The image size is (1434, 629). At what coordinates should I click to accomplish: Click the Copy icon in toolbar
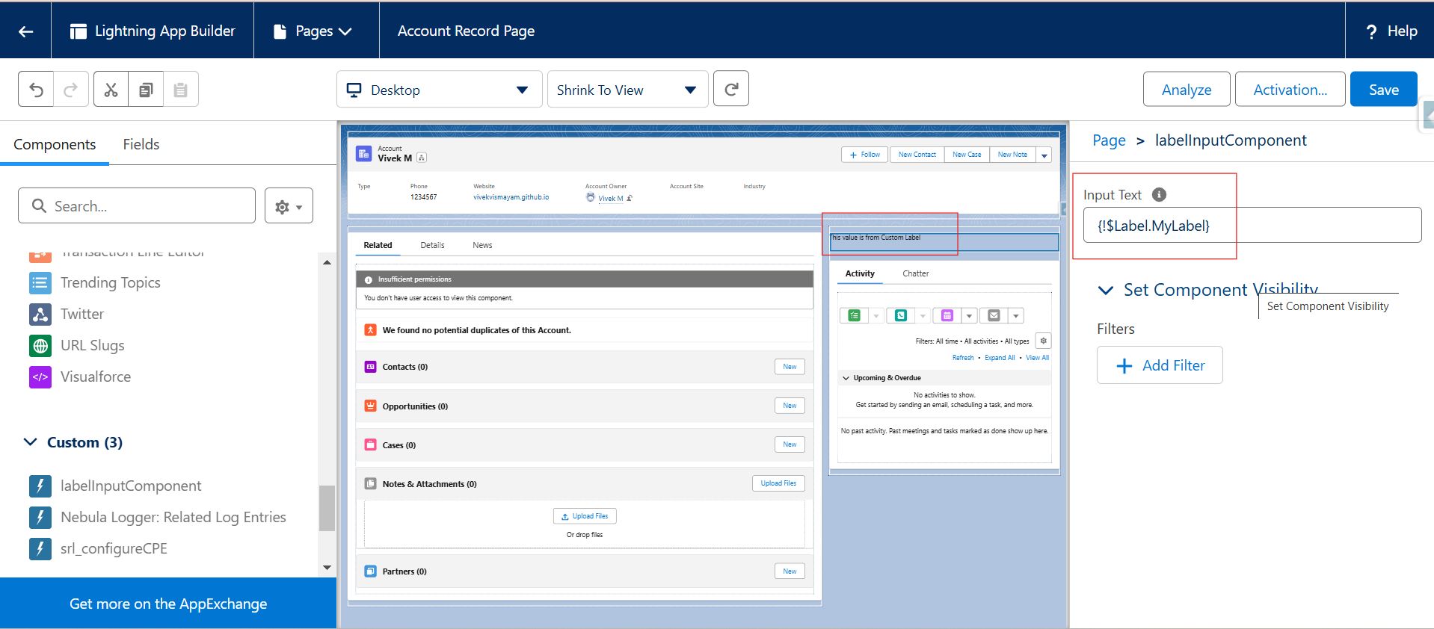tap(146, 90)
